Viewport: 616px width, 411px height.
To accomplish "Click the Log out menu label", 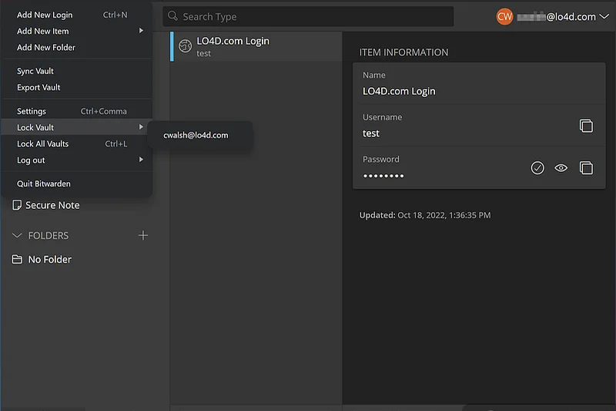I will coord(31,160).
